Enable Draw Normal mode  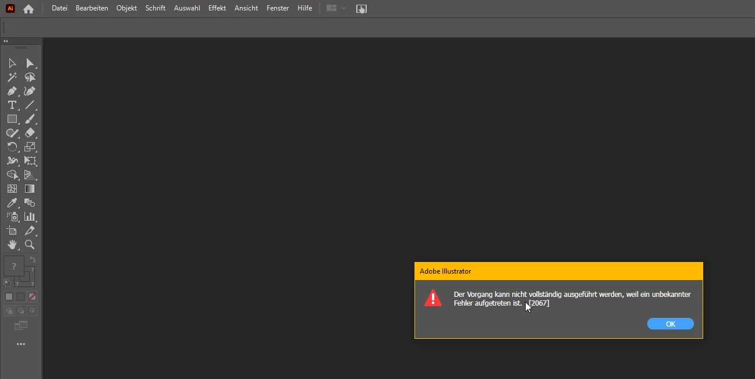pyautogui.click(x=9, y=311)
